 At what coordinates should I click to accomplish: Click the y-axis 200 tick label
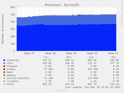coord(13,36)
